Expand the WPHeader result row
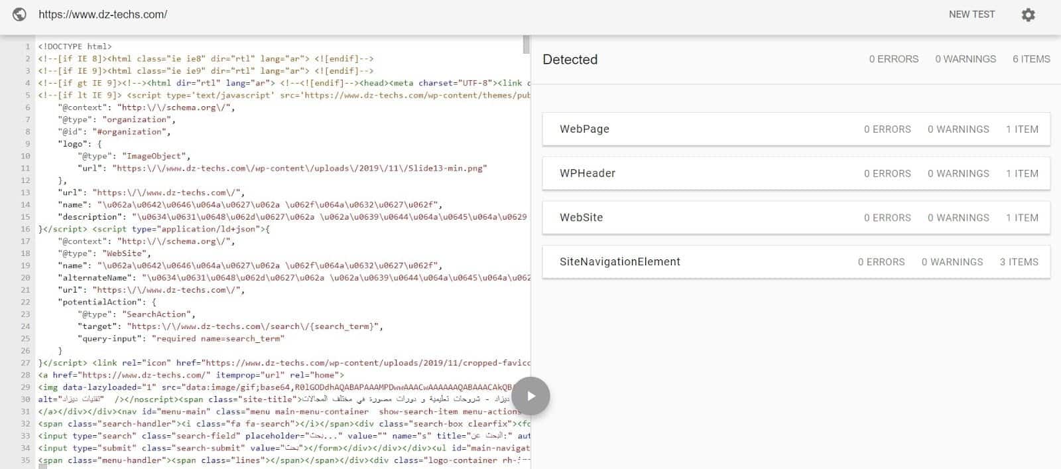Viewport: 1061px width, 469px height. pos(796,173)
